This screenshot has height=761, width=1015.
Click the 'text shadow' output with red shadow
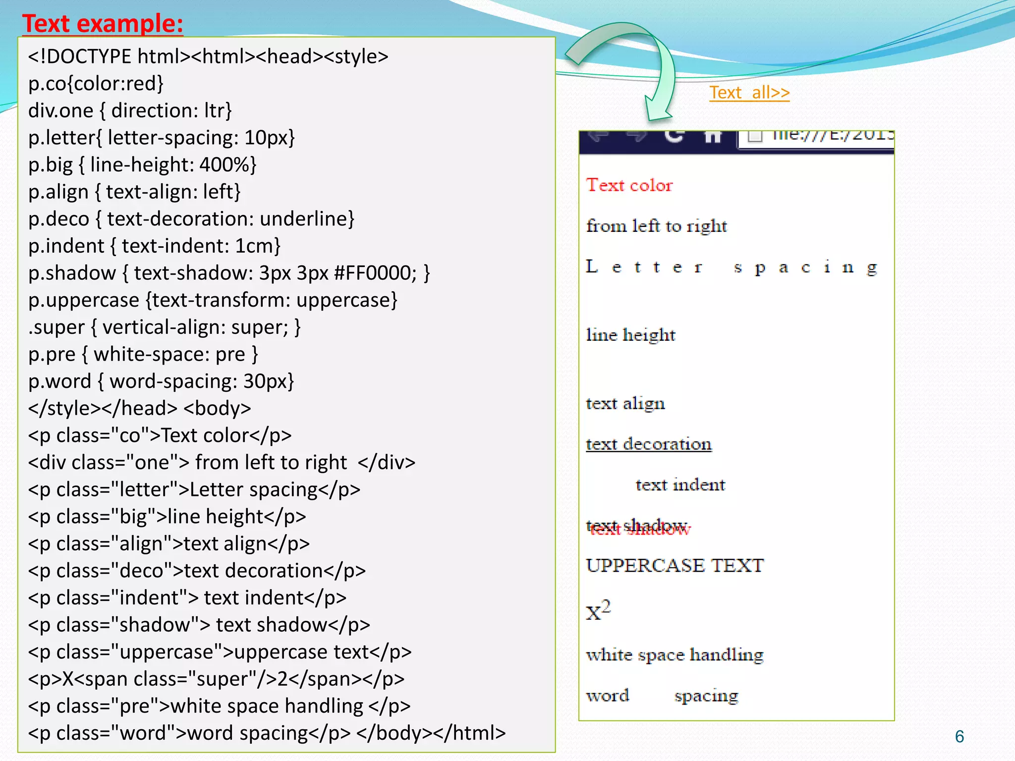point(638,527)
